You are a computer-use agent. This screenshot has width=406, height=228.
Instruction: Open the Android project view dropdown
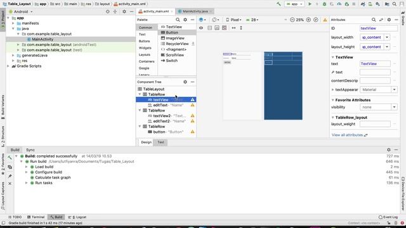pos(21,11)
